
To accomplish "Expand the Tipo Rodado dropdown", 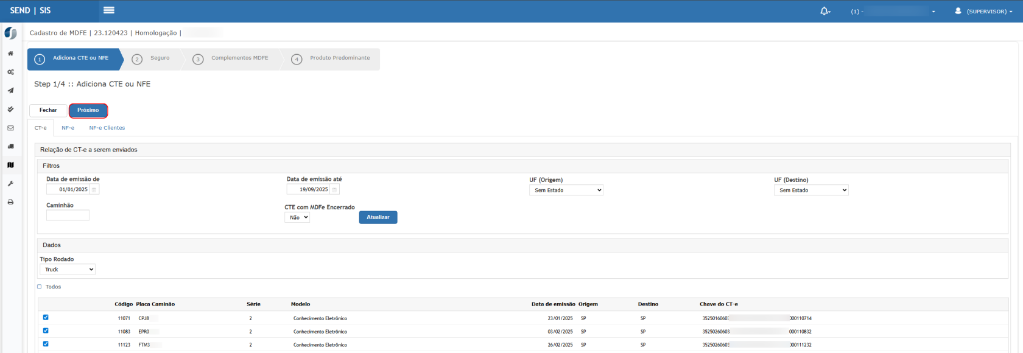I will (68, 270).
